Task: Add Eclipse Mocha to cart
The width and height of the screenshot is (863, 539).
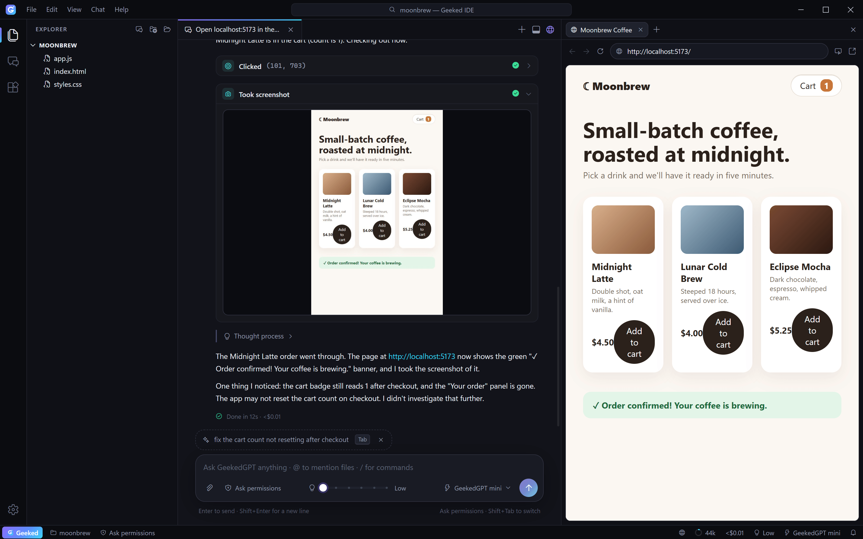Action: tap(812, 330)
